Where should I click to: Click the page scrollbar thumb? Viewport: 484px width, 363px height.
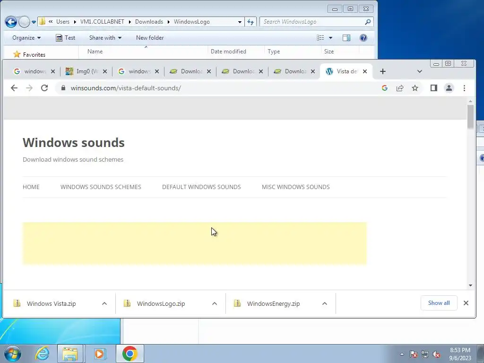[x=470, y=117]
